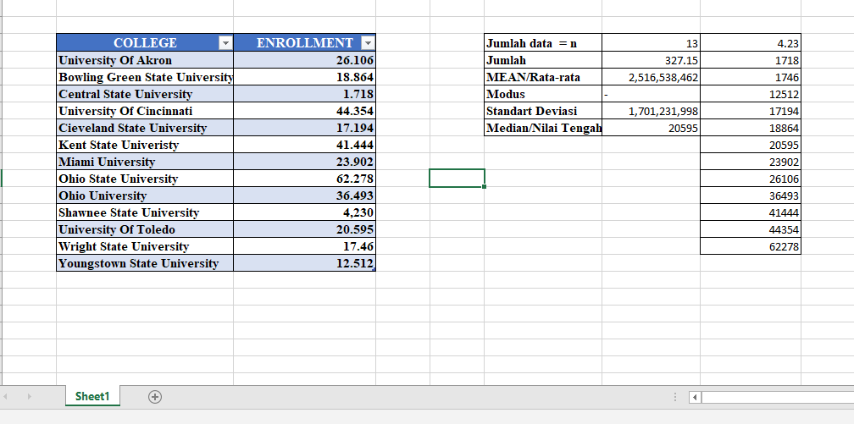854x424 pixels.
Task: Click the next sheet navigation arrow
Action: coord(30,397)
